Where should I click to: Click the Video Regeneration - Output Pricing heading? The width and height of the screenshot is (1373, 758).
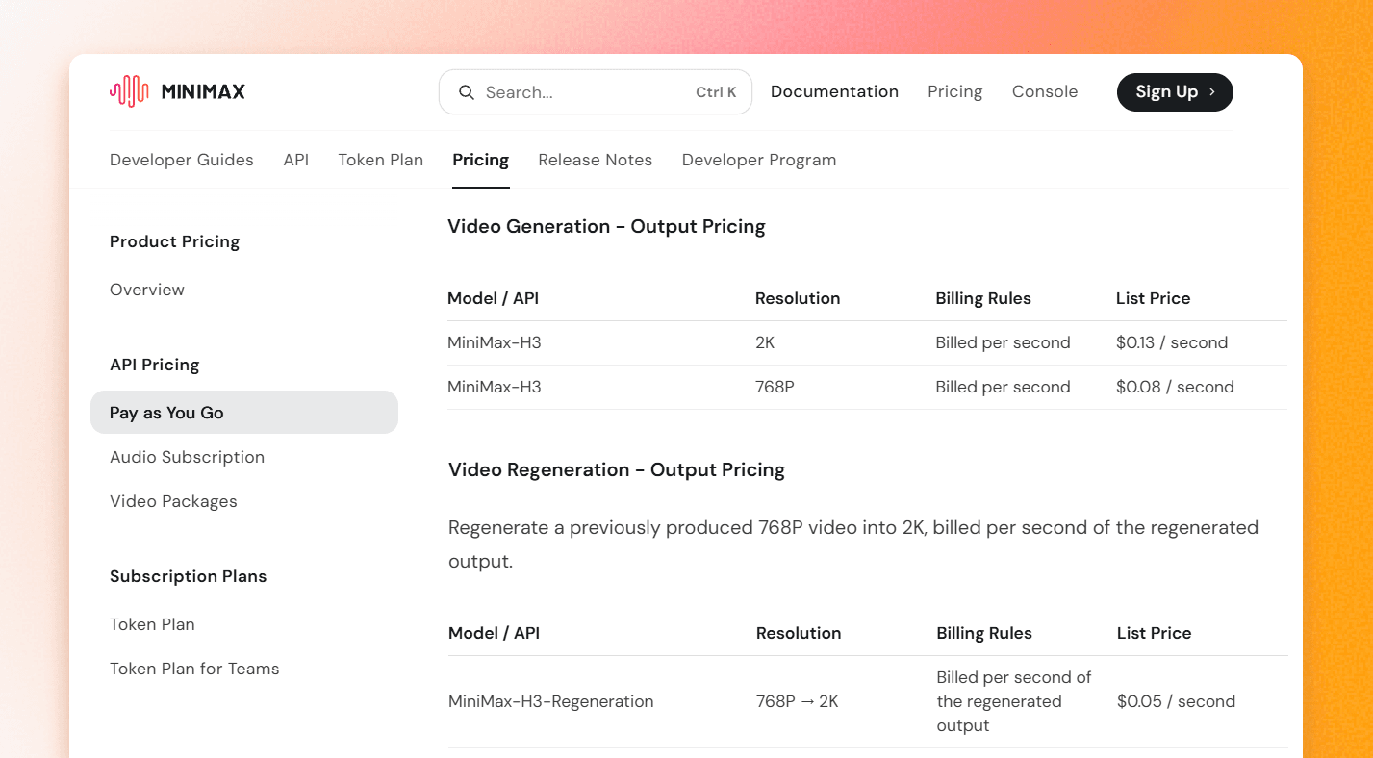[x=617, y=470]
